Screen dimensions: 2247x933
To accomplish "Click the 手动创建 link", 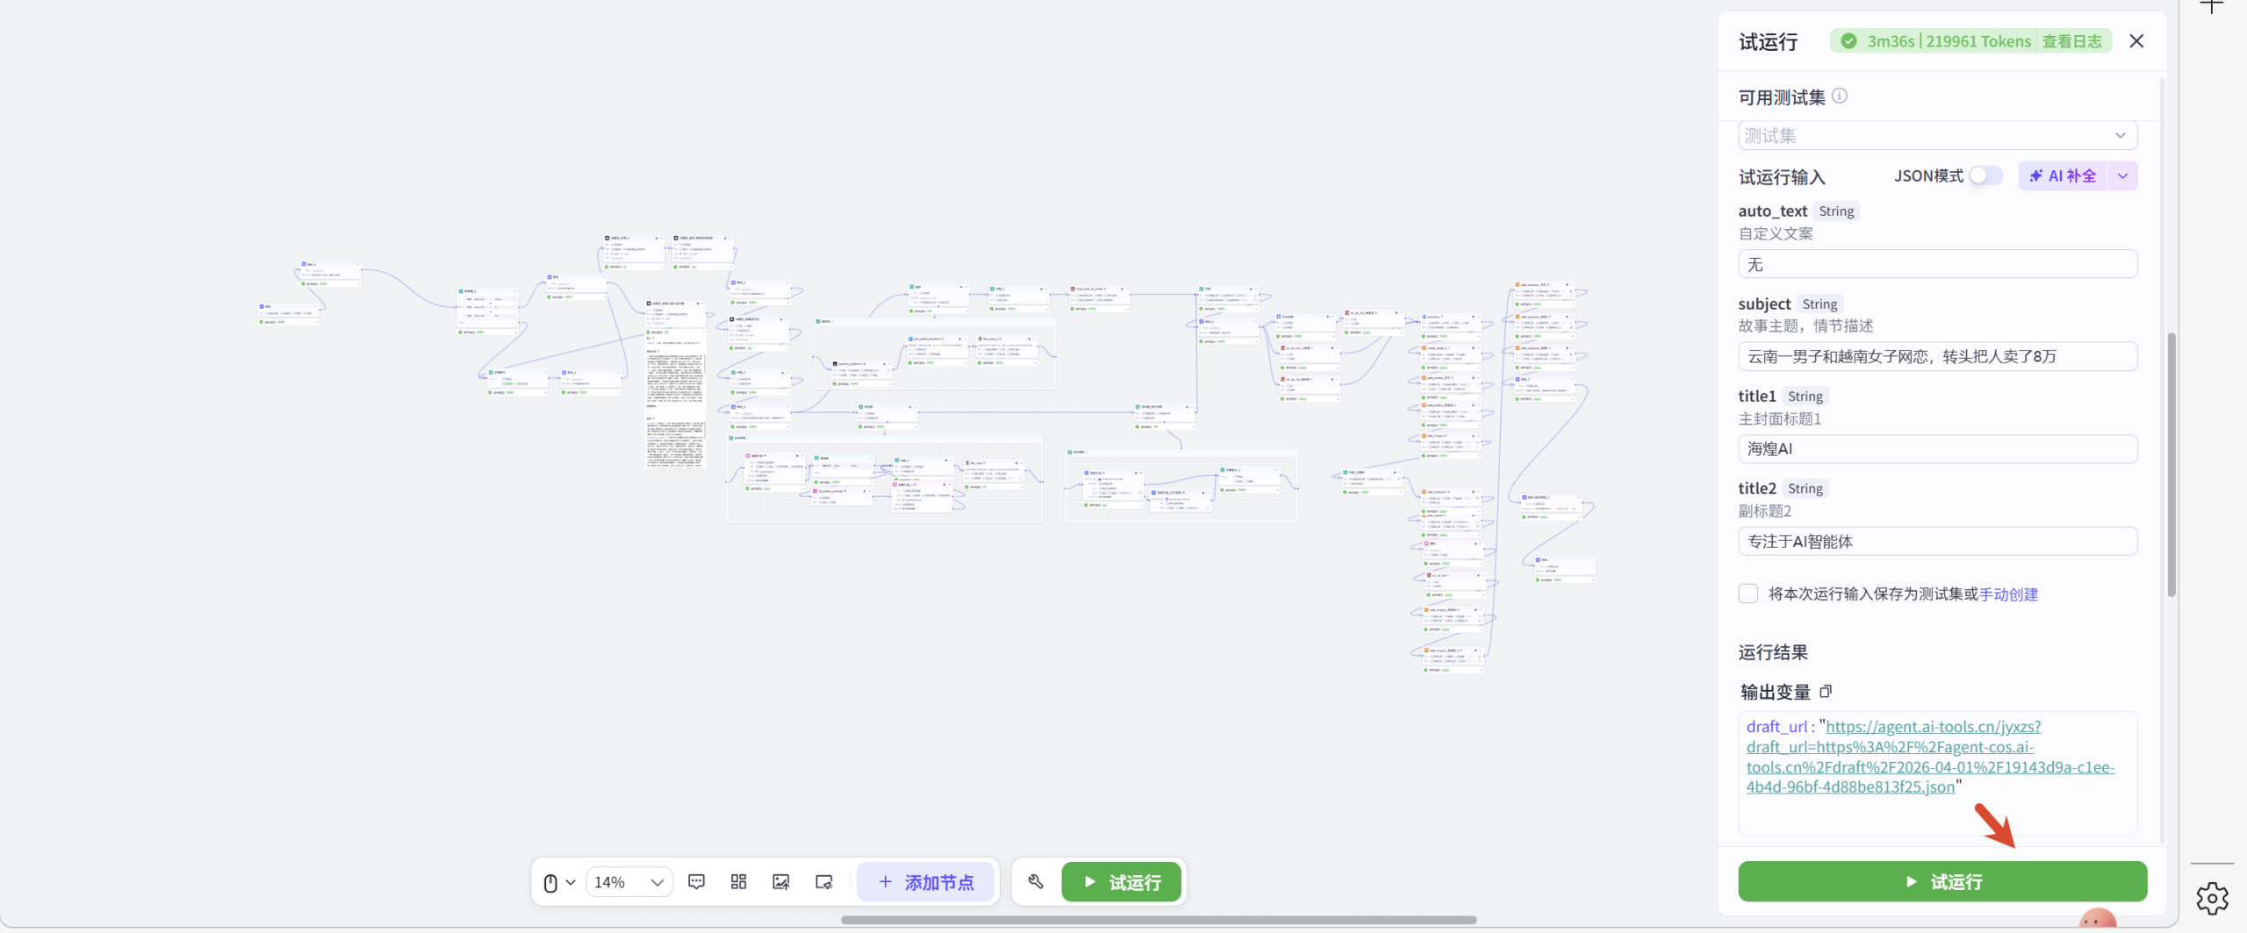I will 2008,595.
